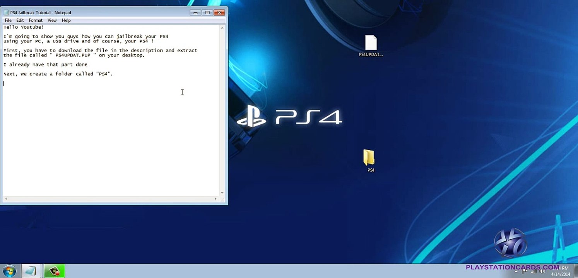Image resolution: width=578 pixels, height=278 pixels.
Task: Close the PS4 Jailbreak Tutorial Notepad window
Action: 219,12
